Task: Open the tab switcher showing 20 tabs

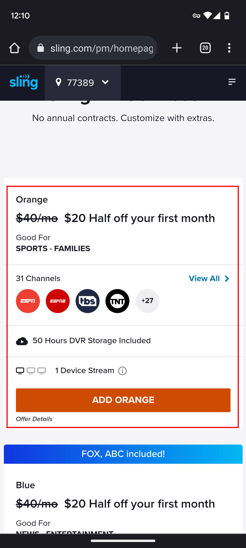Action: point(205,48)
